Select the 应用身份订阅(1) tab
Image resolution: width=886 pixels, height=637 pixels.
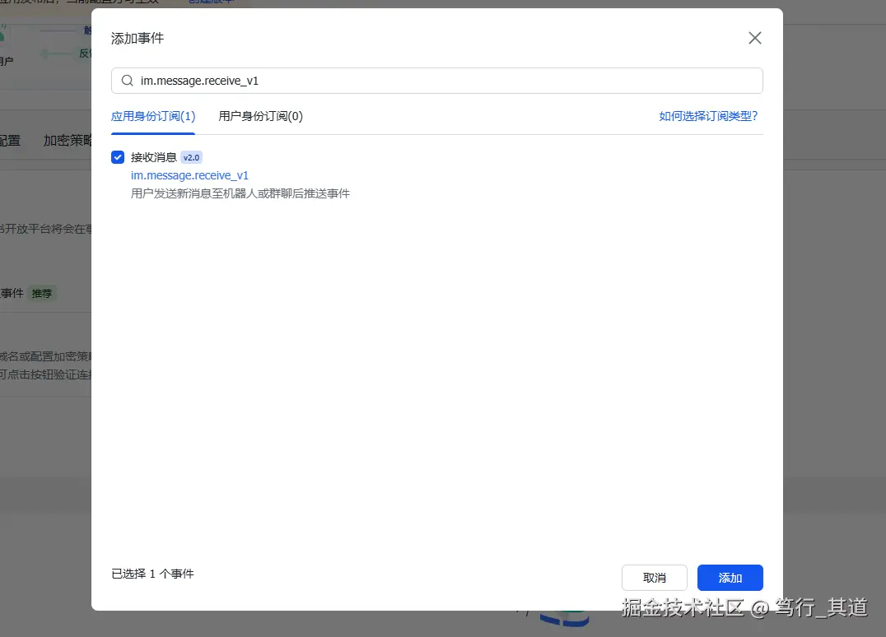click(152, 116)
